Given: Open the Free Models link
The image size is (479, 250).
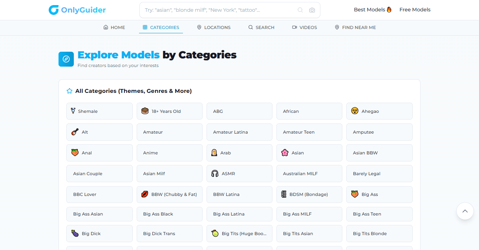Looking at the screenshot, I should pyautogui.click(x=415, y=10).
